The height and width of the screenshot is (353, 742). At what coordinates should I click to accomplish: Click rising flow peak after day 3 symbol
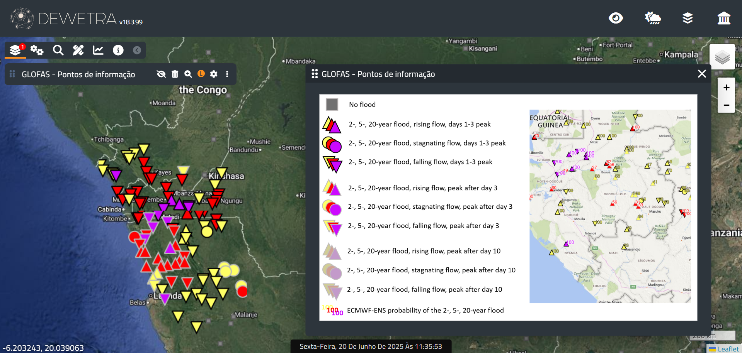click(332, 187)
